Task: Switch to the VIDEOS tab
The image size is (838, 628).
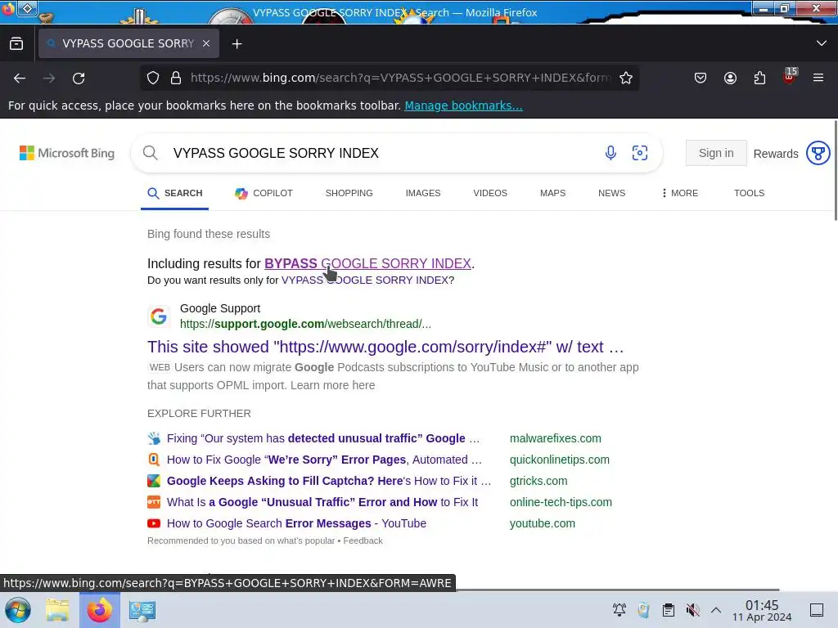Action: (x=490, y=193)
